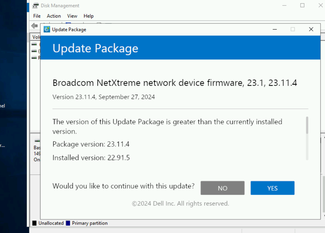Click the Update Package message scrollbar thumb
325x233 pixels.
point(307,125)
